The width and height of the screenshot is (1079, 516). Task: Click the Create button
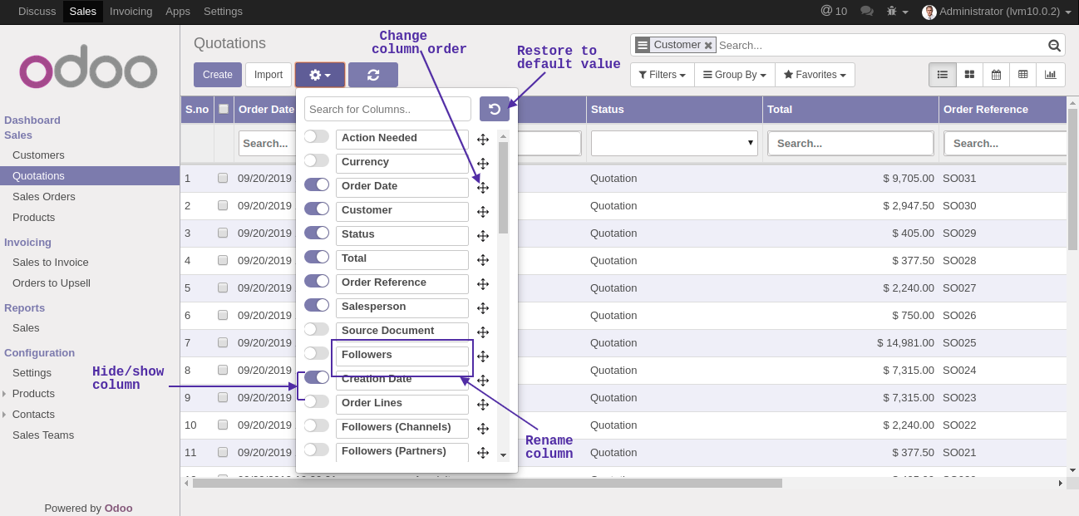click(217, 74)
